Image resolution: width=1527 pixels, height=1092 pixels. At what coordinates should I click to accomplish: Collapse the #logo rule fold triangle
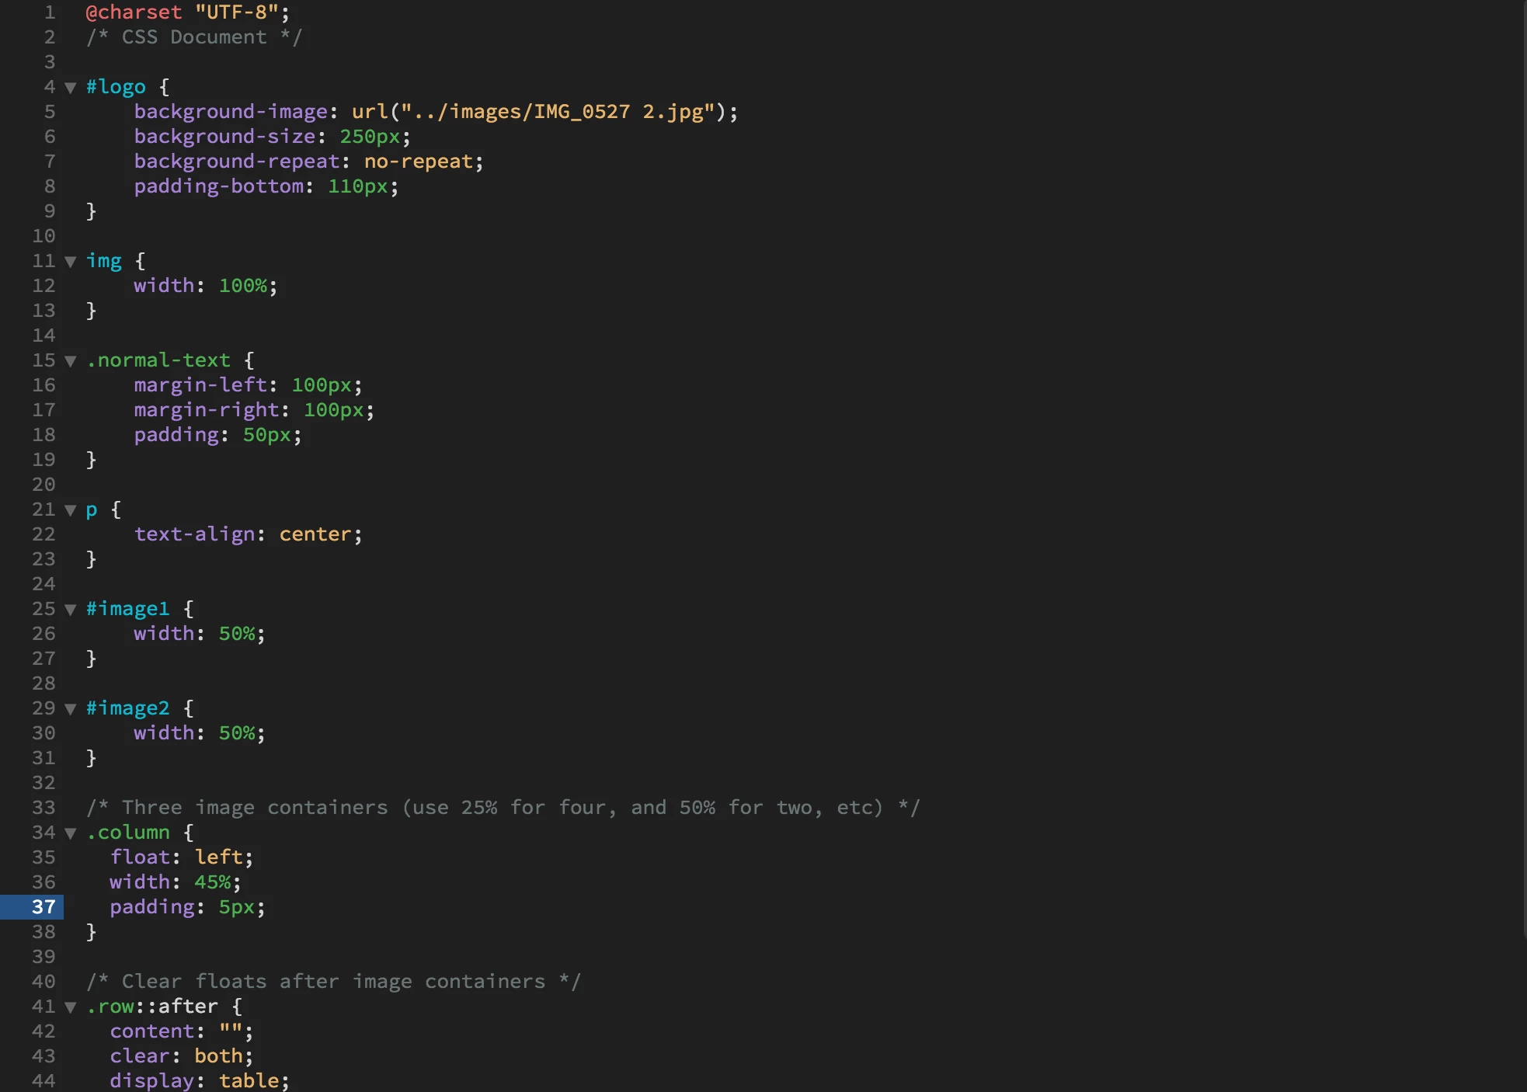71,88
